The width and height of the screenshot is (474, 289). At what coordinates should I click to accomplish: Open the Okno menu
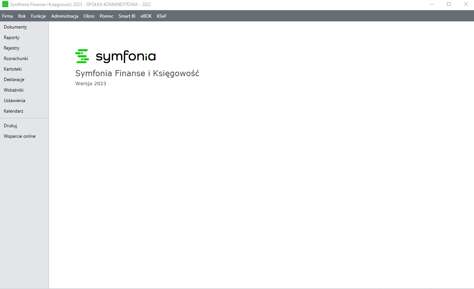pos(89,16)
